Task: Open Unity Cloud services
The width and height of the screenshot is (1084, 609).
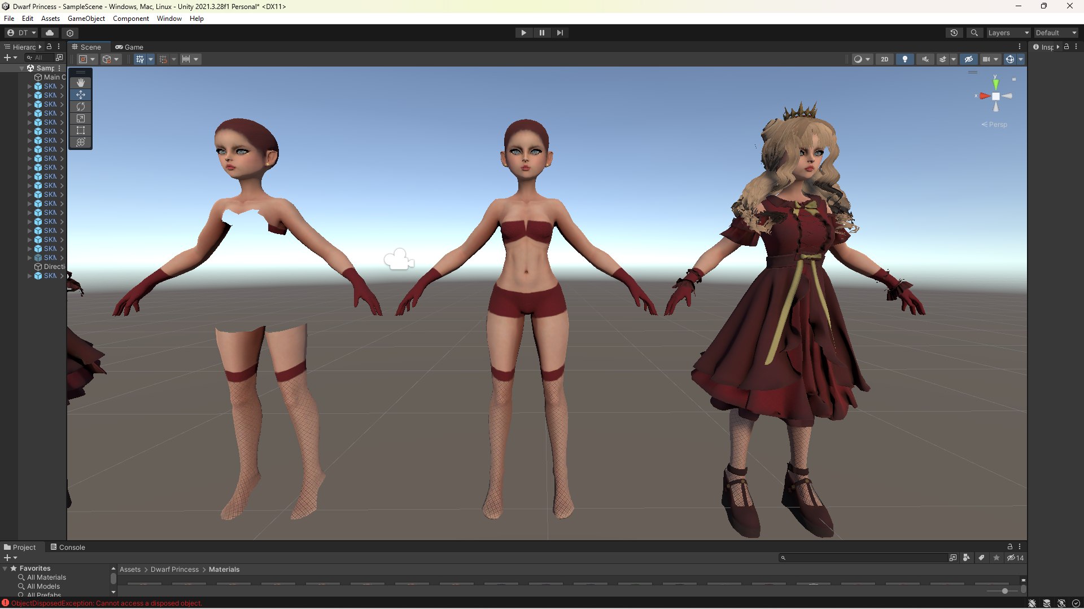Action: [x=50, y=33]
